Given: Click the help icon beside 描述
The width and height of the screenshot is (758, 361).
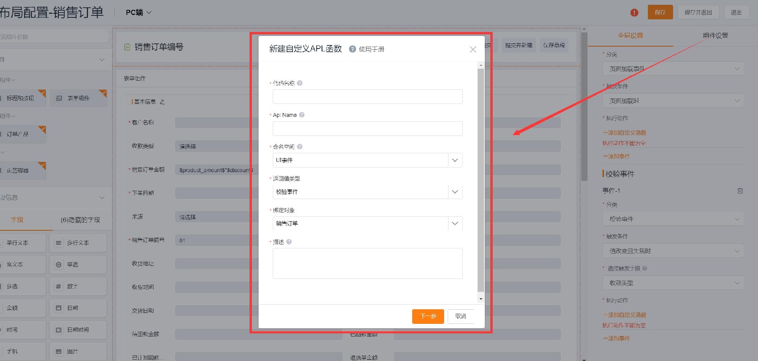Looking at the screenshot, I should [289, 242].
